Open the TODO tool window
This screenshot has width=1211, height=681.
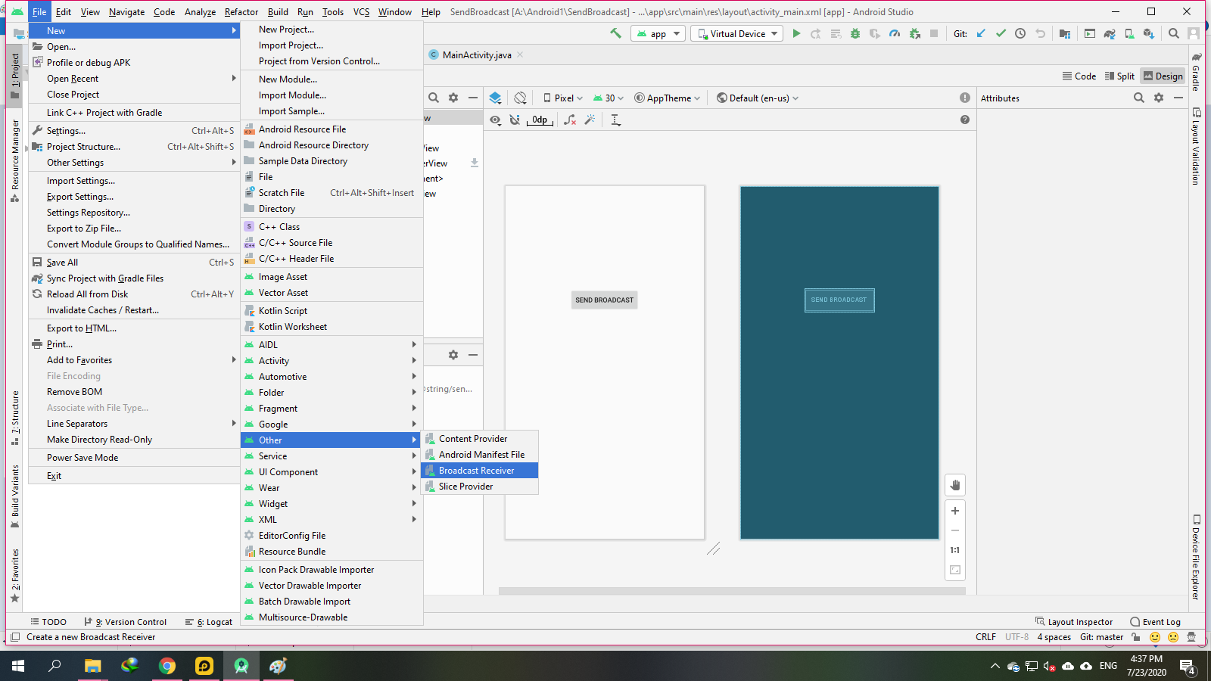48,621
